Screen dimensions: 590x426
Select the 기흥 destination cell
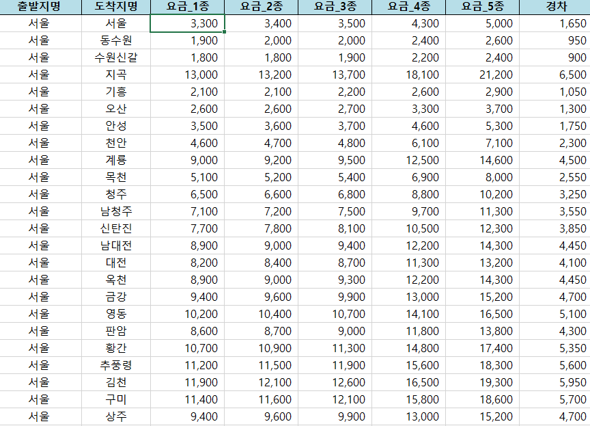116,92
